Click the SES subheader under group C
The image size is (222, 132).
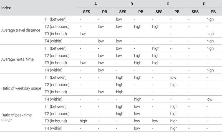point(159,11)
